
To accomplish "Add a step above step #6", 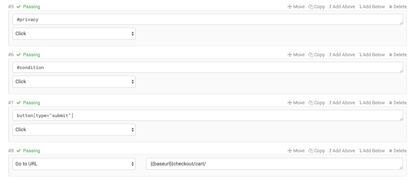I will click(342, 55).
